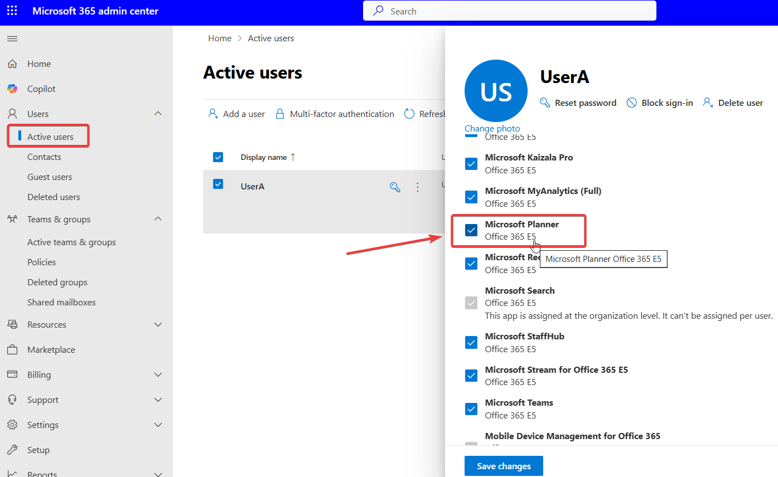Deselect the UserA row checkbox
This screenshot has height=477, width=778.
218,184
